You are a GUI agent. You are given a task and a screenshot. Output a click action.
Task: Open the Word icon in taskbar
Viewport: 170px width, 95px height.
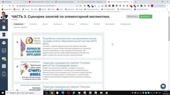[x=90, y=93]
